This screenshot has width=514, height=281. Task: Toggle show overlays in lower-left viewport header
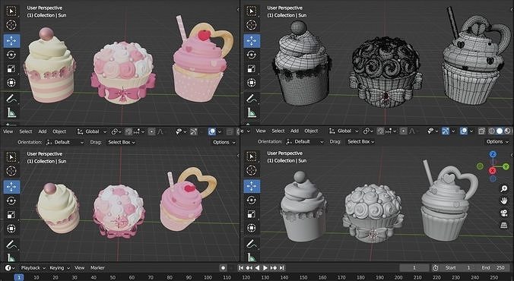tap(212, 131)
